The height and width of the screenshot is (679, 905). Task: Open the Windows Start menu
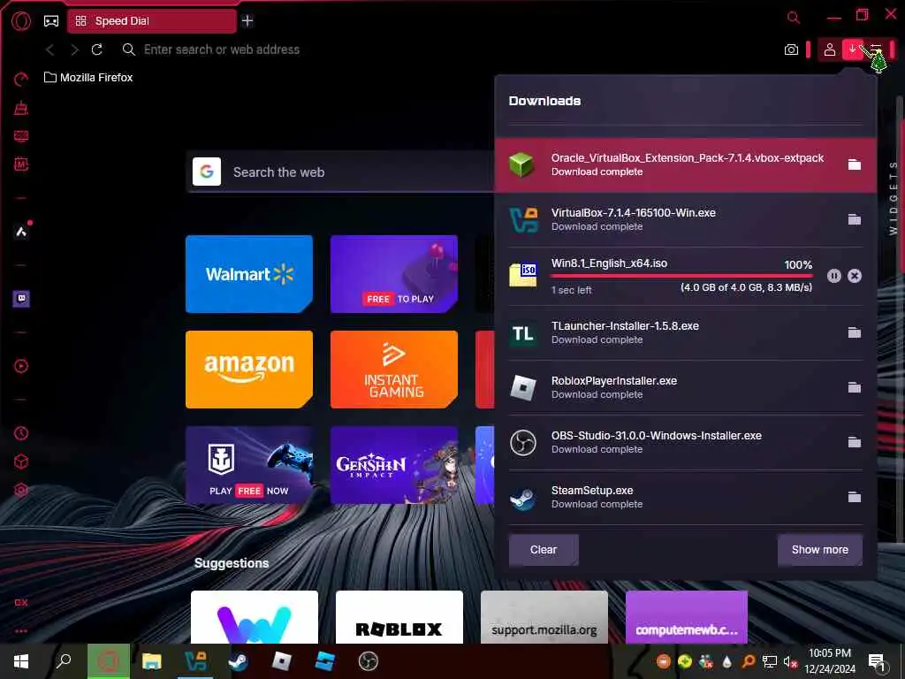[x=21, y=661]
